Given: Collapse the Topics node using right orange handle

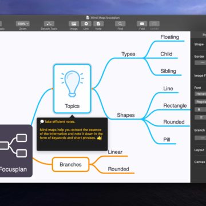Looking at the screenshot, I should coord(92,89).
